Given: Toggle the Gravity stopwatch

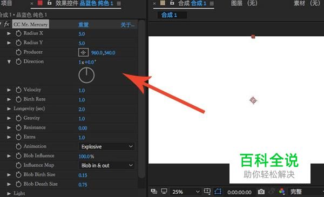Looking at the screenshot, I should 18,118.
